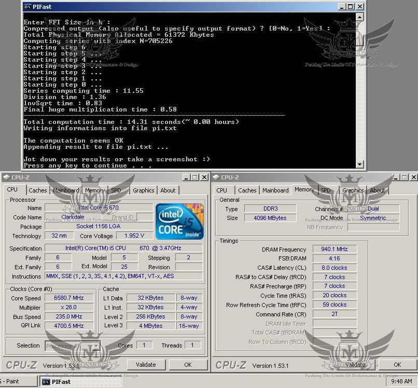The height and width of the screenshot is (388, 418).
Task: Minimize the PIFast console window
Action: click(x=342, y=7)
